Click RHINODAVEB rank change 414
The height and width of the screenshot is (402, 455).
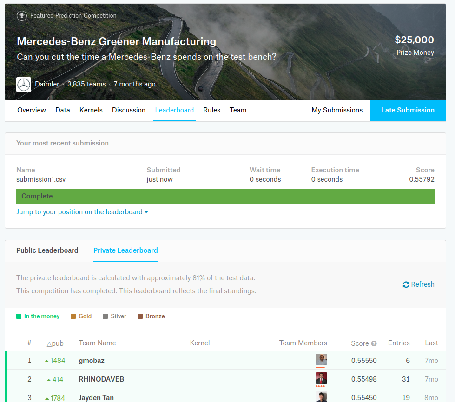(x=55, y=380)
